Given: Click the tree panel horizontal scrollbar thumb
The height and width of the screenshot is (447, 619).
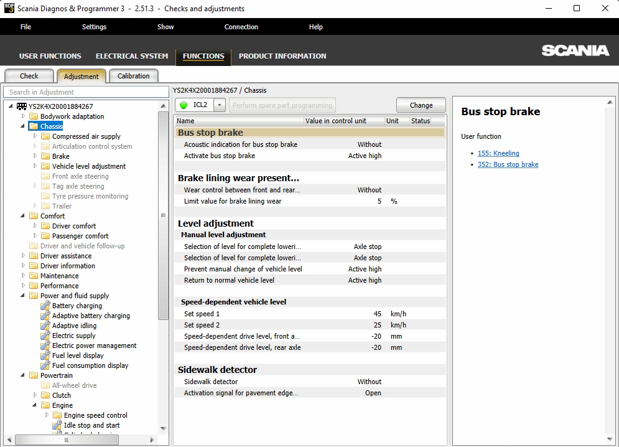Looking at the screenshot, I should click(67, 440).
